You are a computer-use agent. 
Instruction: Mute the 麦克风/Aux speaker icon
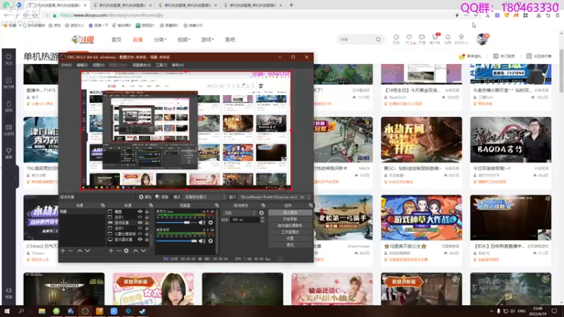(x=202, y=223)
